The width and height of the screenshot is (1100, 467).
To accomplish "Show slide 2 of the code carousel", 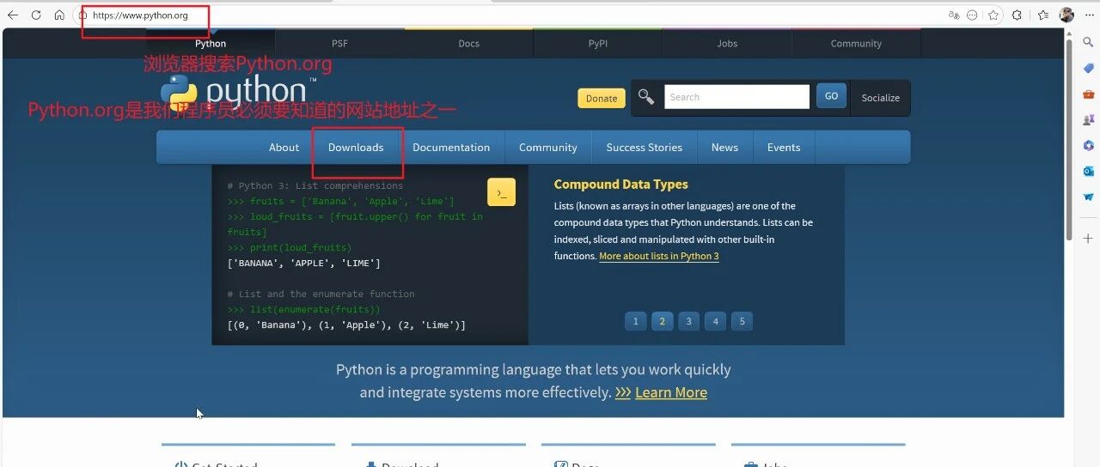I will click(662, 321).
